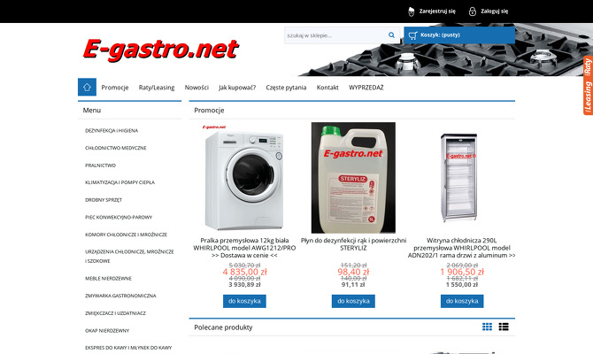Click the blue home icon button

point(87,87)
